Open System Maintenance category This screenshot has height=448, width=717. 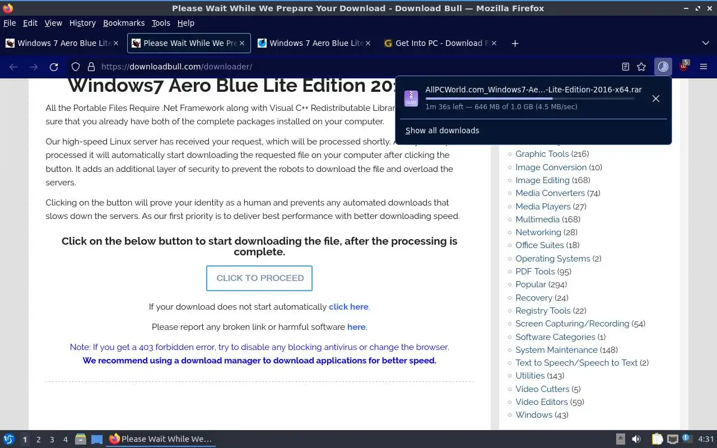coord(556,350)
